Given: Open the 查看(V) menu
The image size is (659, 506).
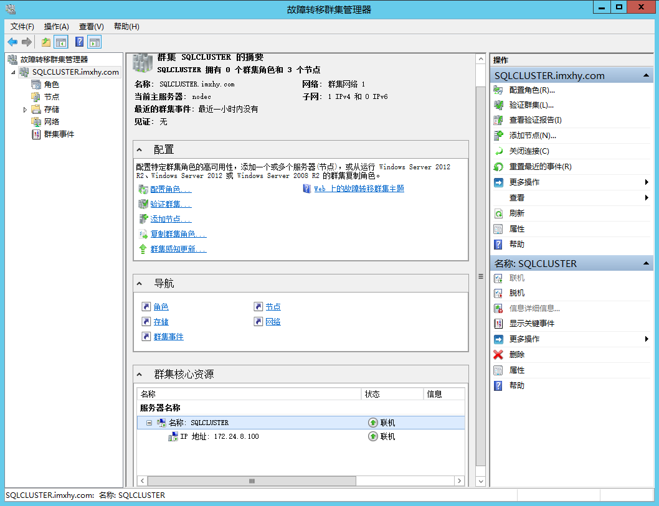Looking at the screenshot, I should point(91,27).
